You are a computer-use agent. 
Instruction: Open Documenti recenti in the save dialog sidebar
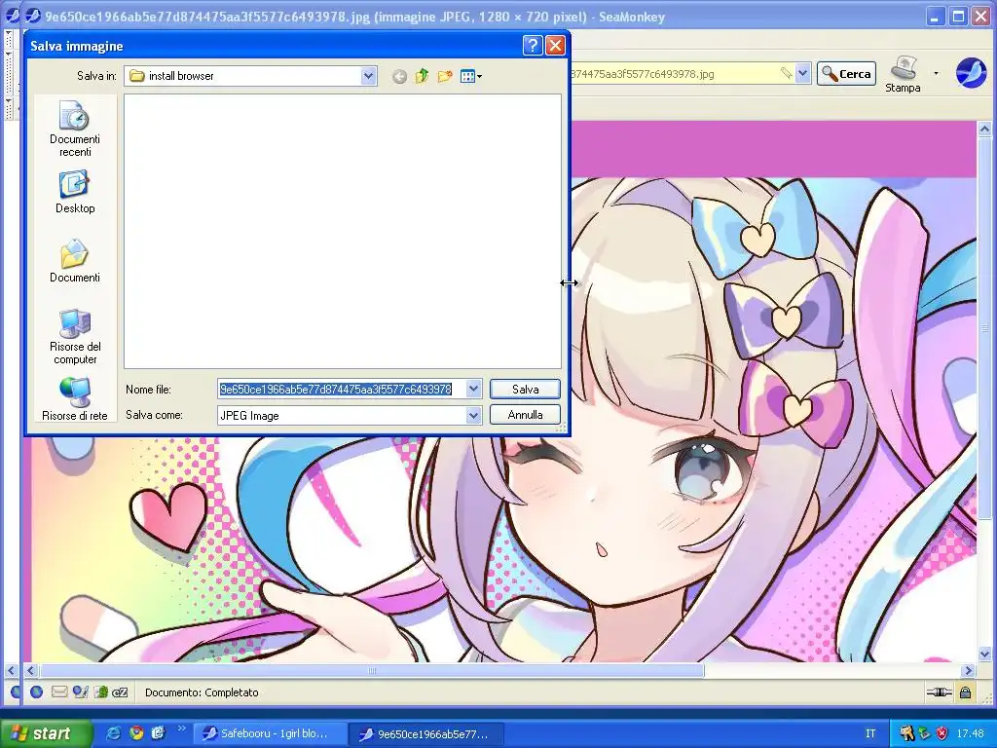[75, 130]
